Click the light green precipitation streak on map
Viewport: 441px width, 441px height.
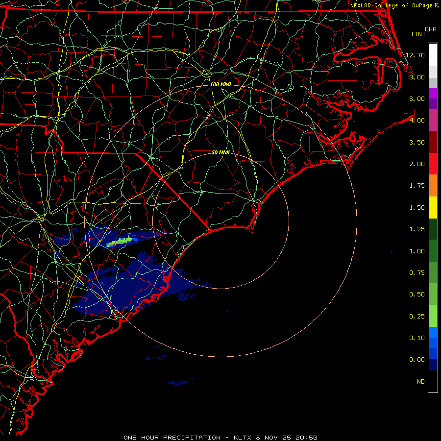tap(120, 242)
